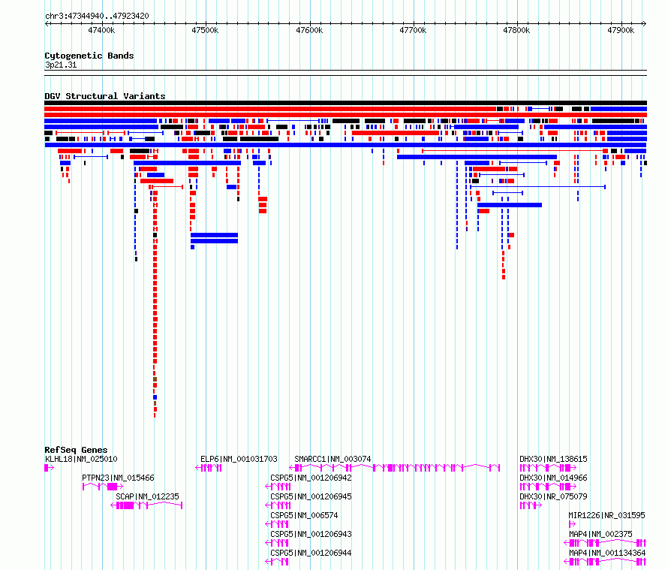This screenshot has height=570, width=668.
Task: Open the Cytogenetic Bands track title
Action: click(89, 56)
